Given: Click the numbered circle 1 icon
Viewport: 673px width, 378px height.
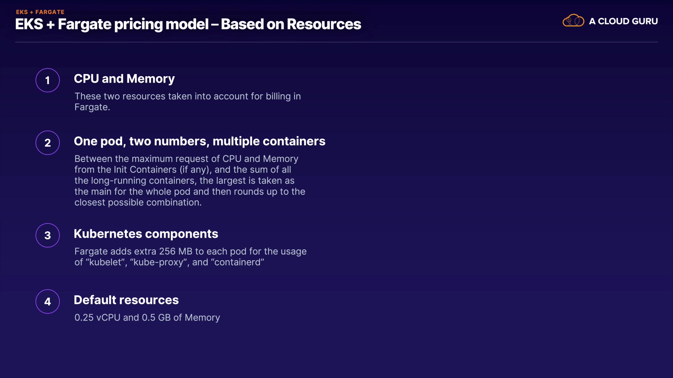Looking at the screenshot, I should click(48, 80).
